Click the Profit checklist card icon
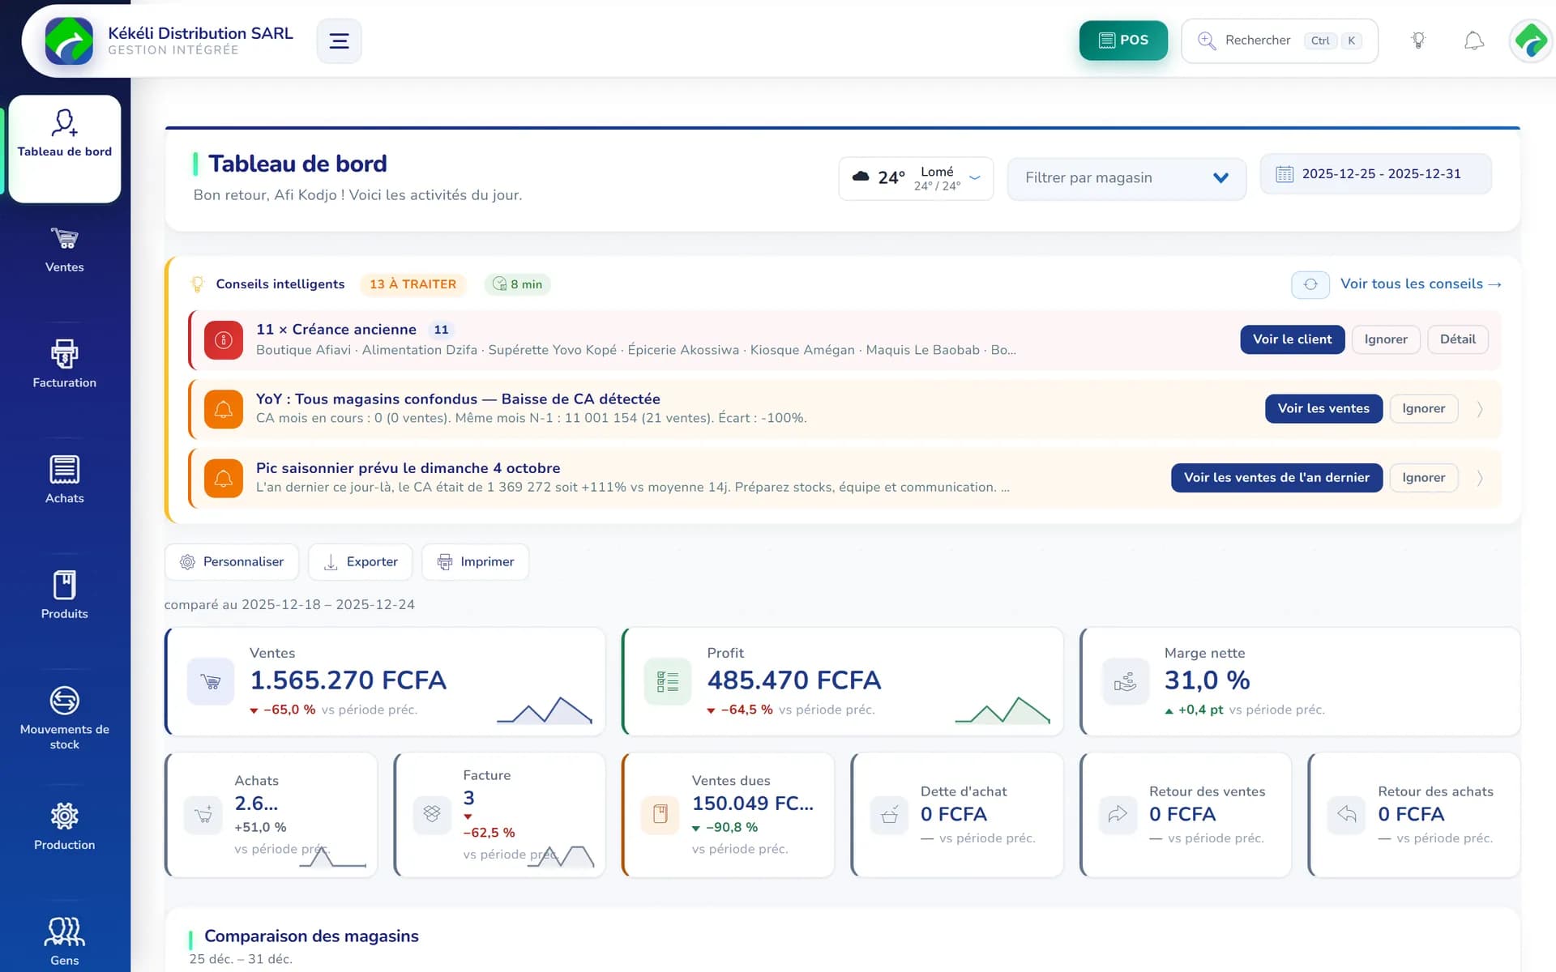1556x972 pixels. [668, 682]
